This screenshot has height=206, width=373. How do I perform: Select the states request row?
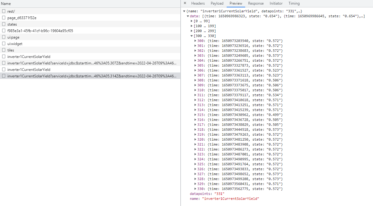[x=12, y=24]
